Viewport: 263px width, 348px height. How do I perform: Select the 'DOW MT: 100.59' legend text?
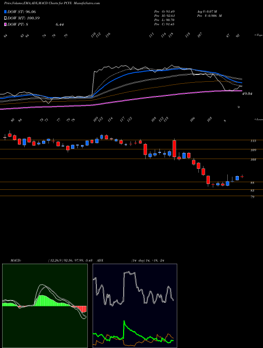pos(24,18)
